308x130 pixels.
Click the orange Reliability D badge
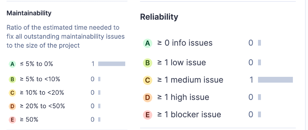click(x=148, y=97)
